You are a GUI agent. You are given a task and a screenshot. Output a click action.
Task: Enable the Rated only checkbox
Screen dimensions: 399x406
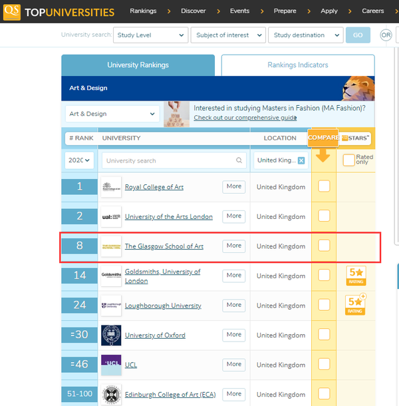pyautogui.click(x=348, y=160)
